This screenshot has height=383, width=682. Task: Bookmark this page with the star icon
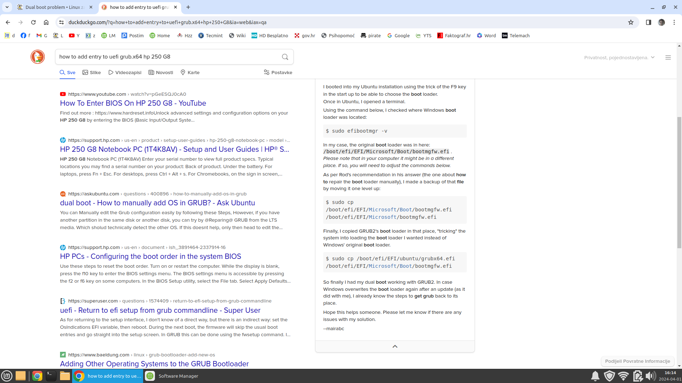(x=631, y=22)
